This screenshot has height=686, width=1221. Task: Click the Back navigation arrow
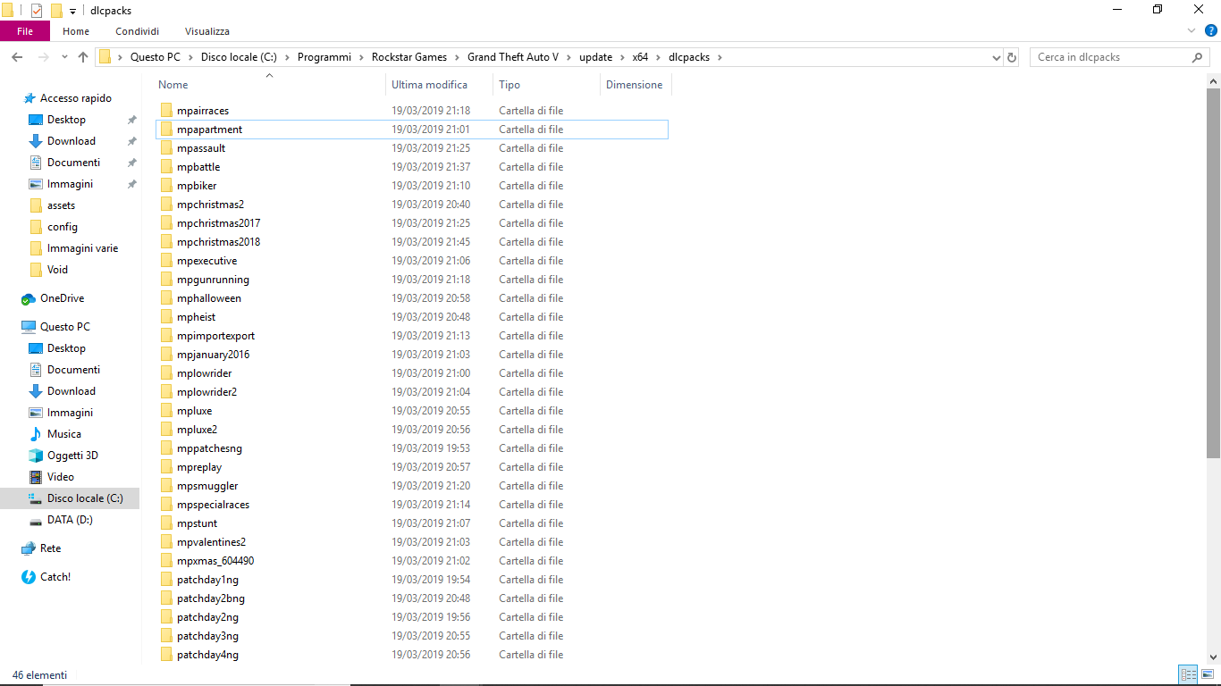coord(17,57)
